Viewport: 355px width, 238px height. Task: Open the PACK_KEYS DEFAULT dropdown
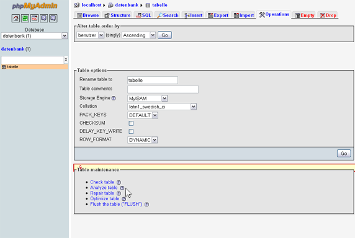pyautogui.click(x=143, y=115)
